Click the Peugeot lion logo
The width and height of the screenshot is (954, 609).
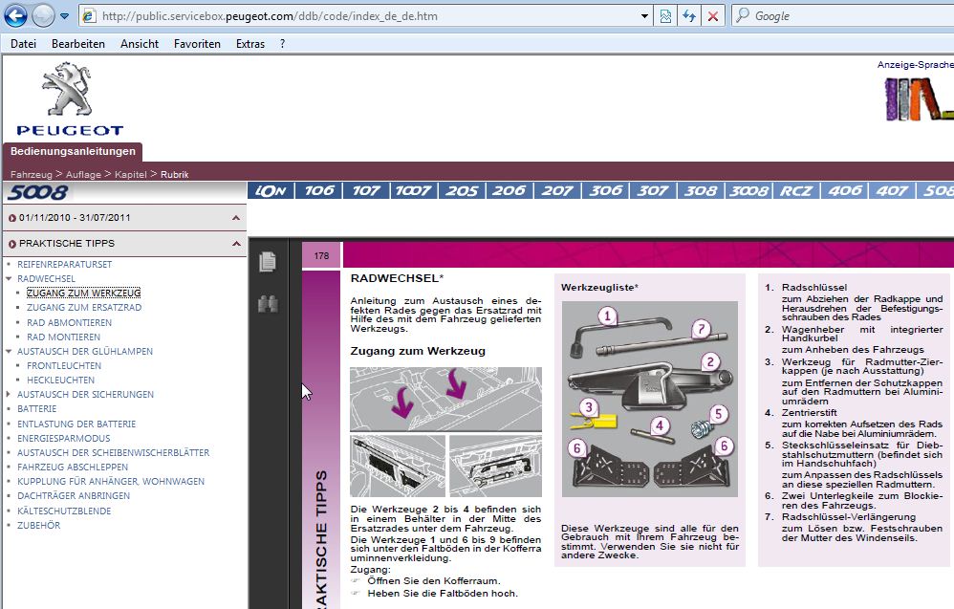69,98
